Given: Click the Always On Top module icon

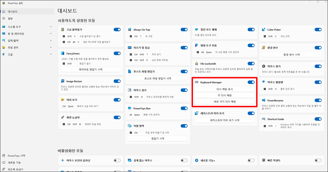Looking at the screenshot, I should [x=130, y=29].
